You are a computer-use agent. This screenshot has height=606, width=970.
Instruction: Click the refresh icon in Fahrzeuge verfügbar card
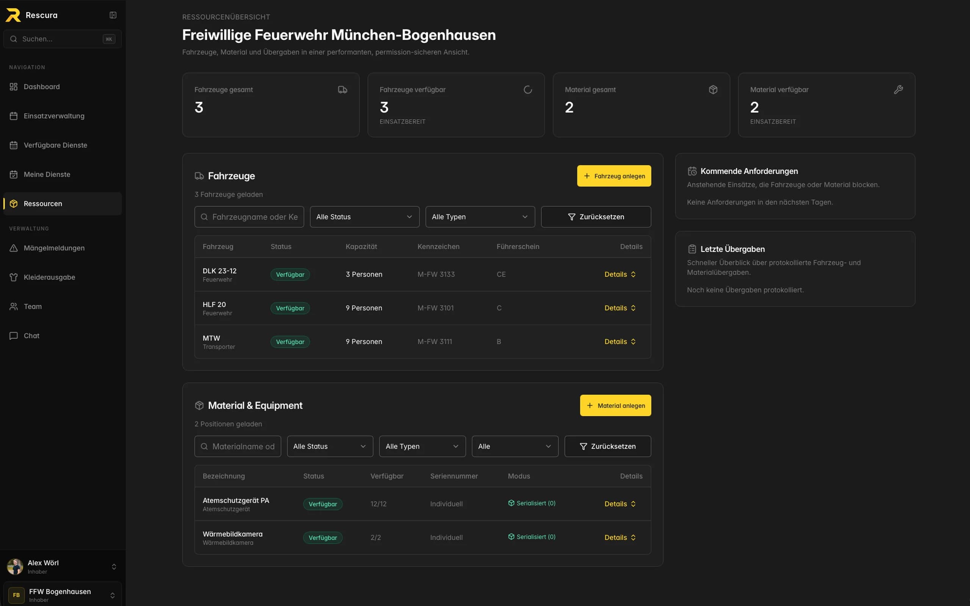tap(528, 90)
